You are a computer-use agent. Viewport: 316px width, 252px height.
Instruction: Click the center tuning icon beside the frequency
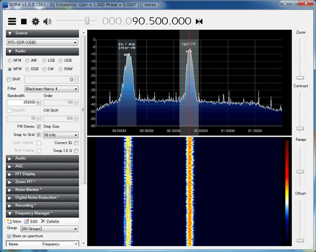(x=199, y=21)
